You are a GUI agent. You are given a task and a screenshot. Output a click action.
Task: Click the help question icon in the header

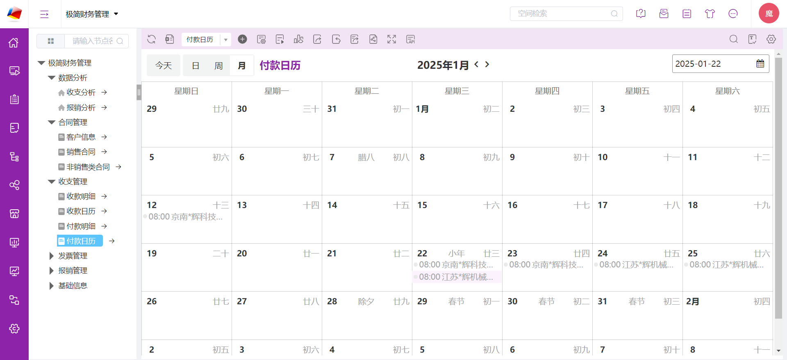click(641, 14)
